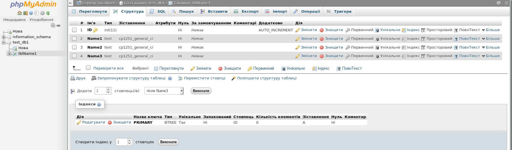512x150 pixels.
Task: Select the checkbox for ID column row
Action: pyautogui.click(x=74, y=30)
